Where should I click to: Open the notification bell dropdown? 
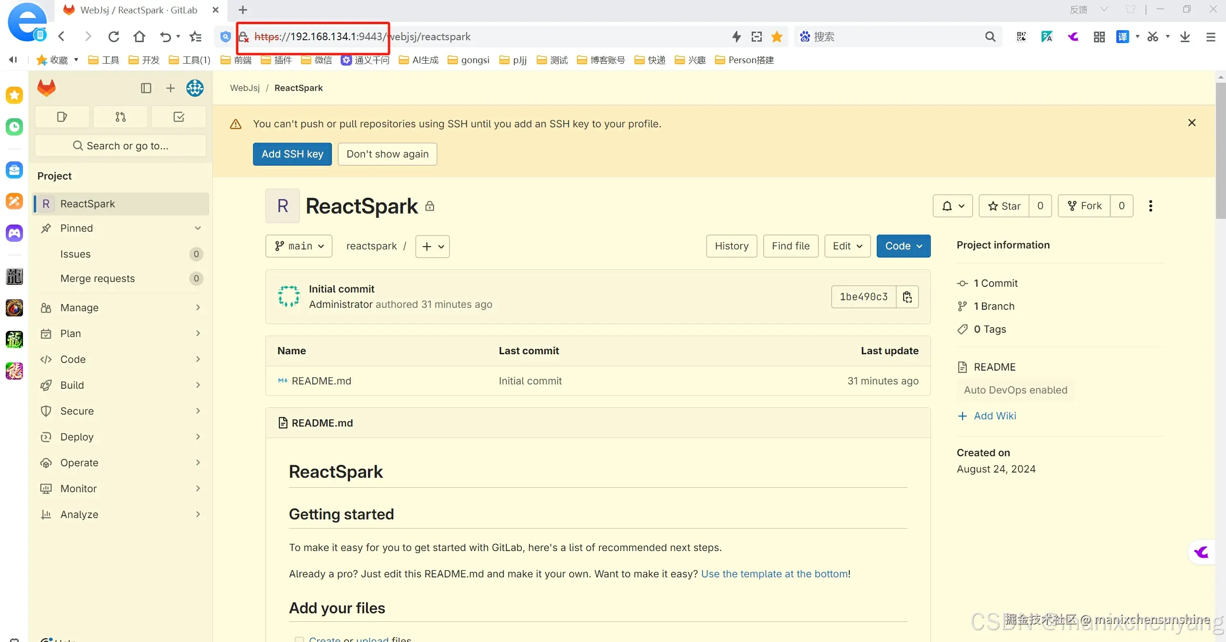[x=952, y=206]
